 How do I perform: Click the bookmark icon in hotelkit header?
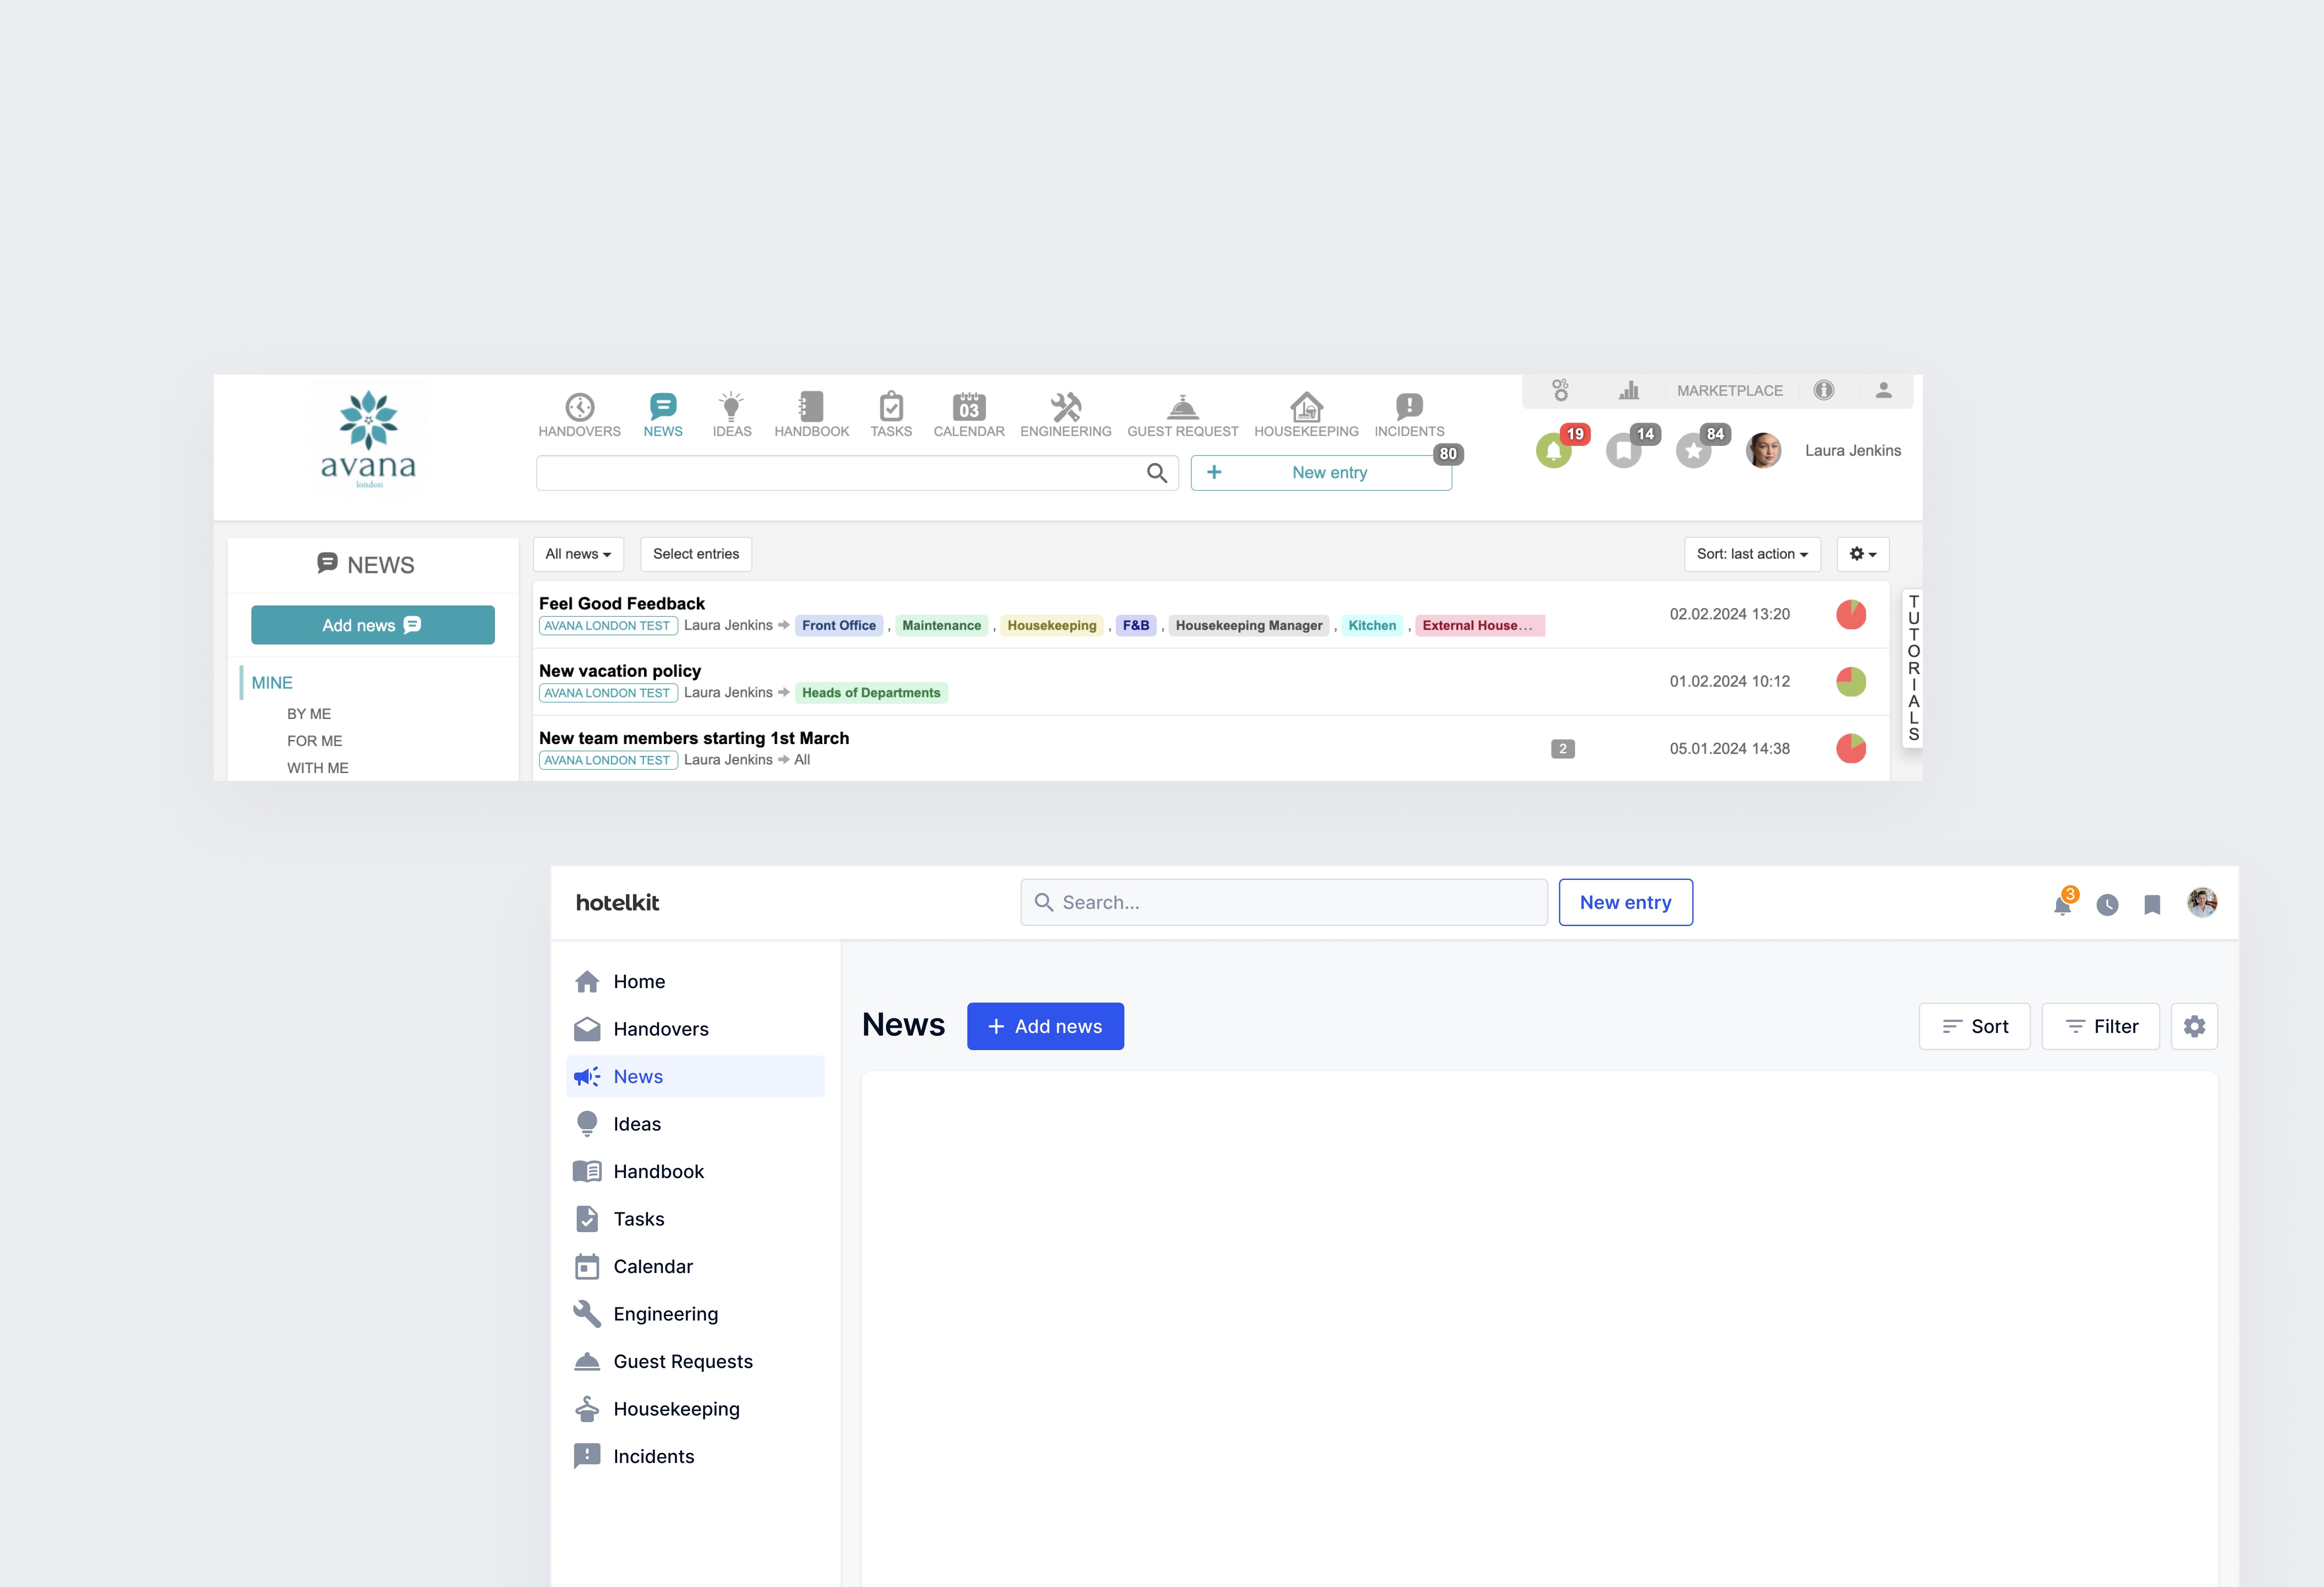[x=2152, y=905]
